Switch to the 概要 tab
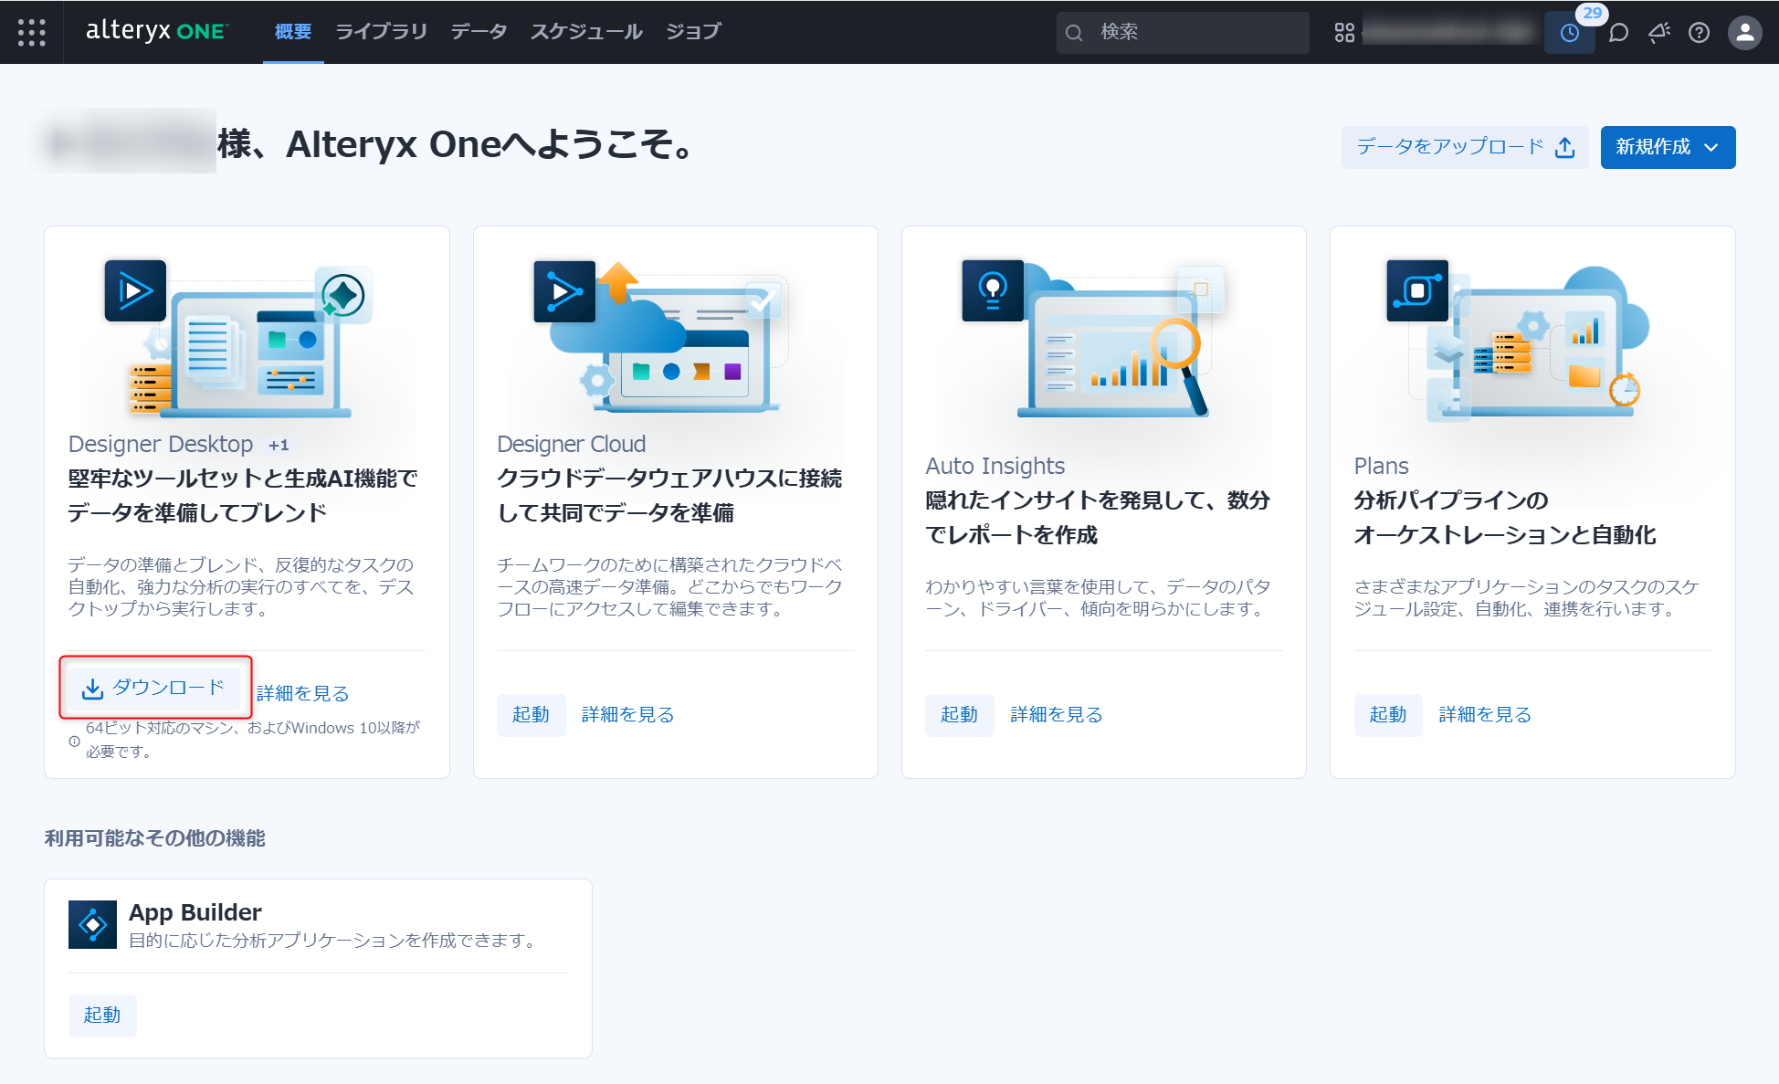1779x1084 pixels. coord(293,32)
